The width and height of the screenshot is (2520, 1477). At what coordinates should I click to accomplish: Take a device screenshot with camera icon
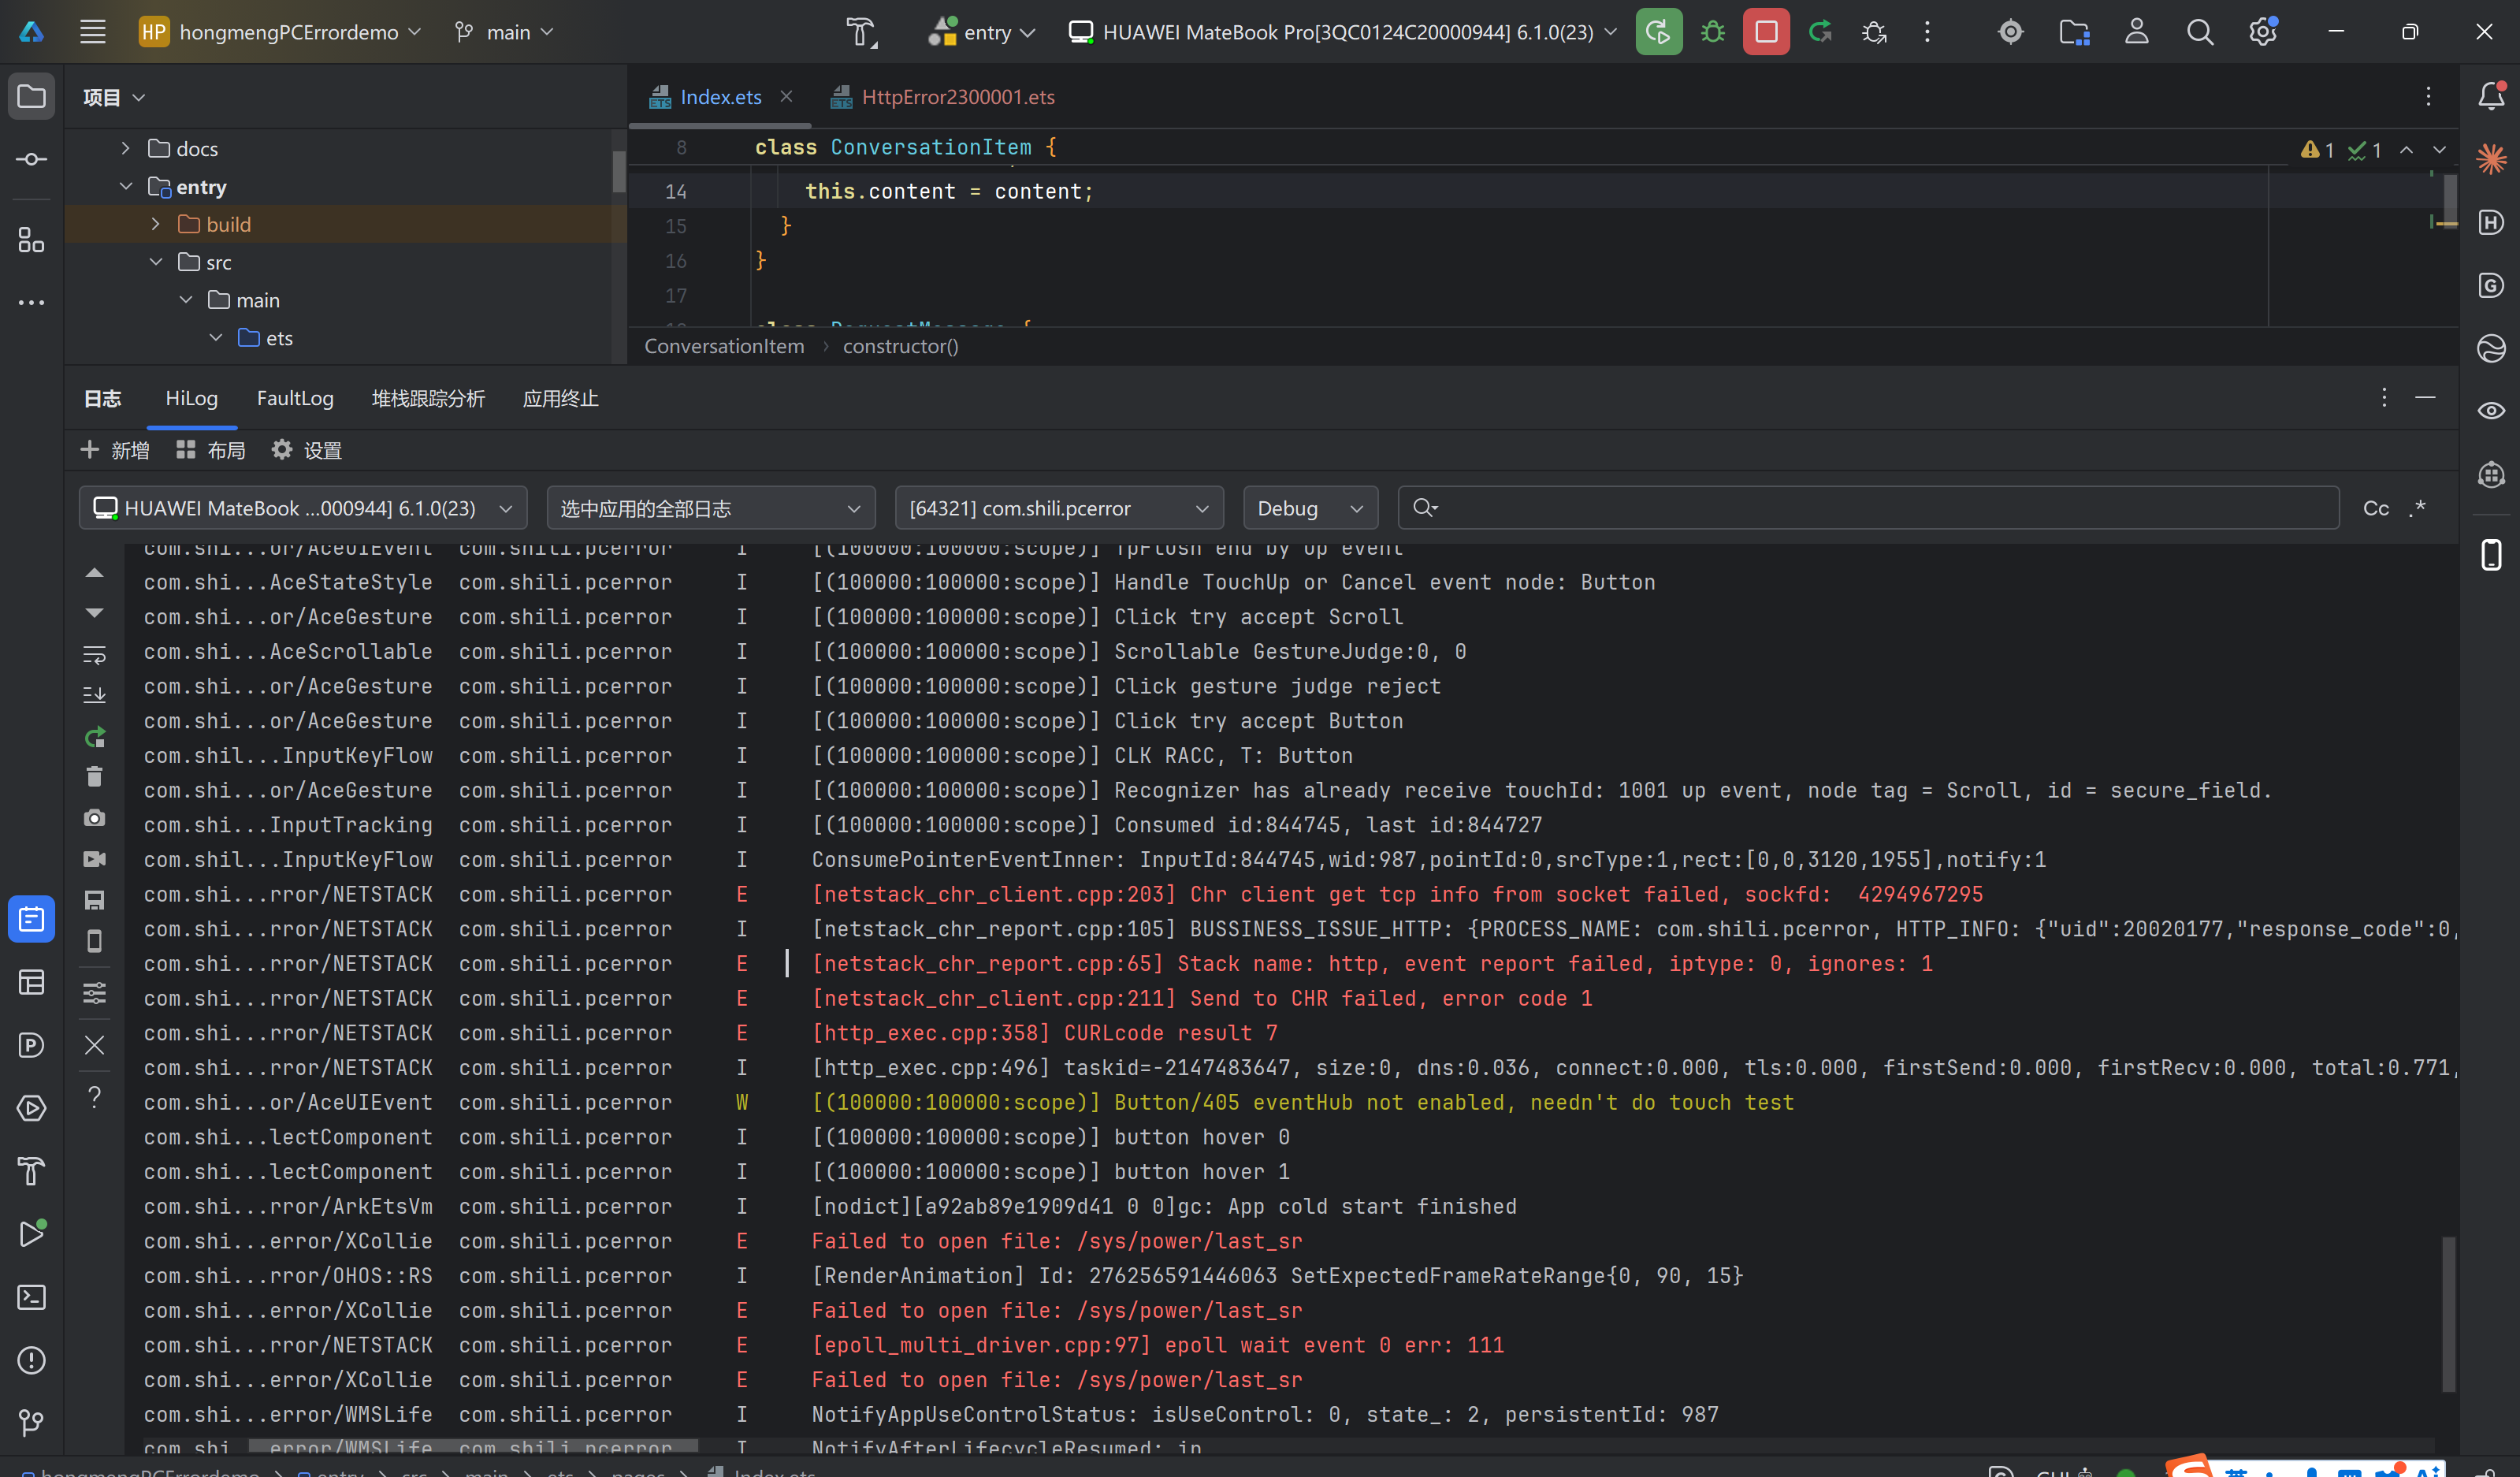click(94, 818)
